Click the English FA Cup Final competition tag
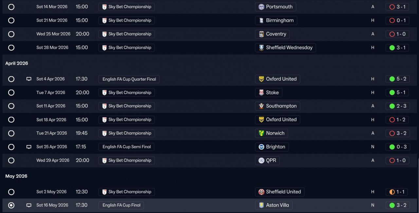 121,205
